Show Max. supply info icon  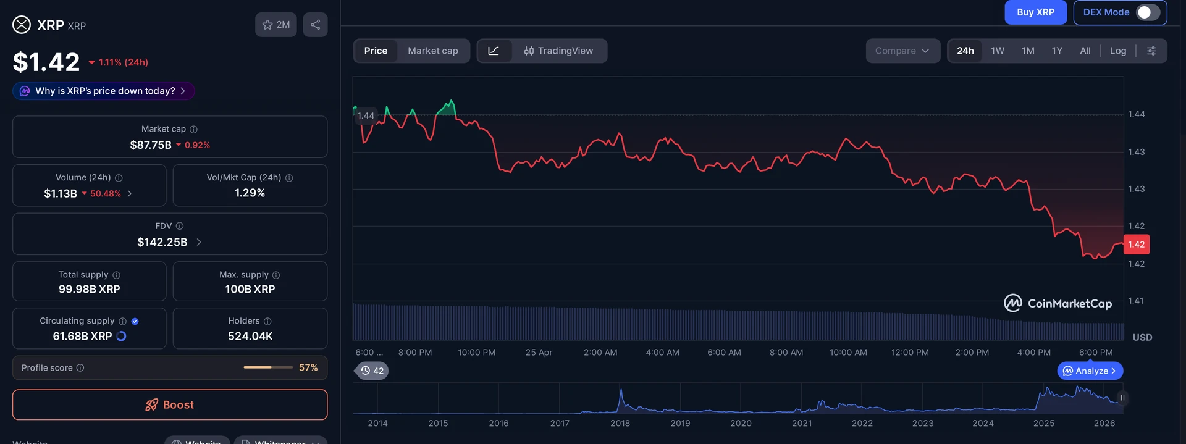pos(276,275)
